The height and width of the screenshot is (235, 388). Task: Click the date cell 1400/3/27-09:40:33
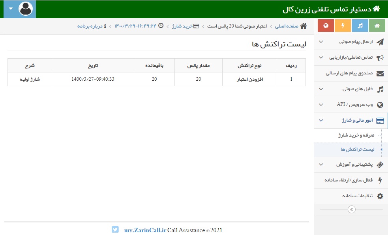(x=93, y=79)
